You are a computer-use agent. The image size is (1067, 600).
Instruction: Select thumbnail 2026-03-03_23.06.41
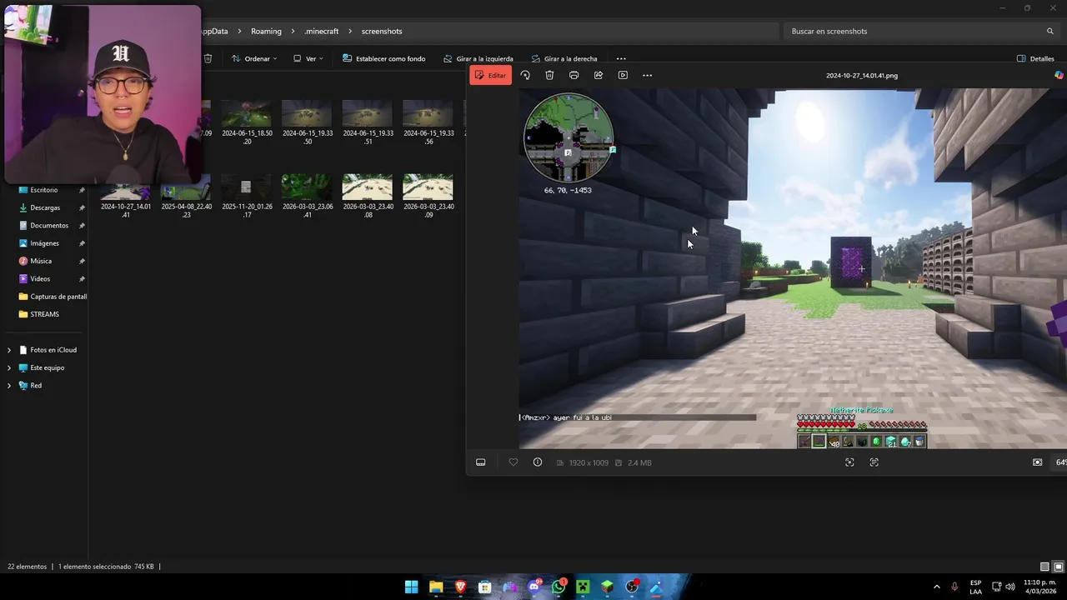click(308, 197)
